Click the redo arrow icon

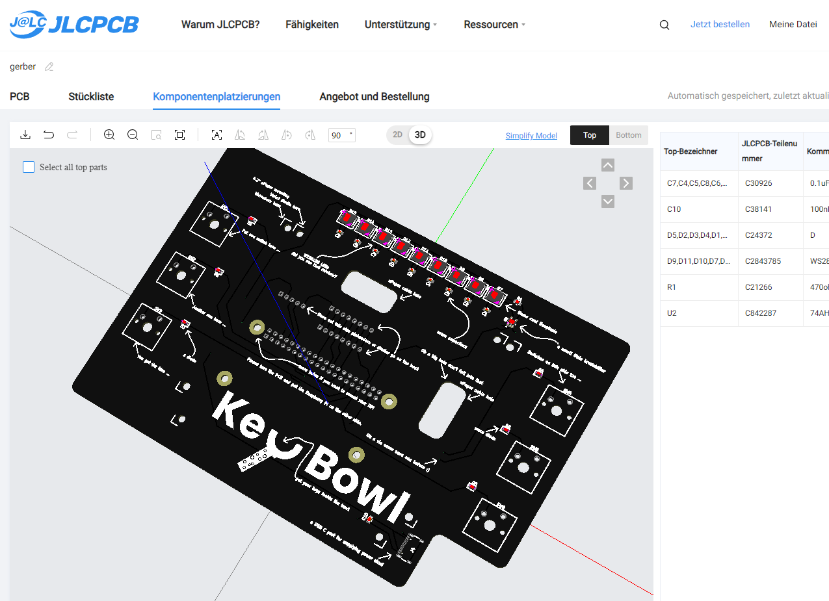click(x=72, y=134)
